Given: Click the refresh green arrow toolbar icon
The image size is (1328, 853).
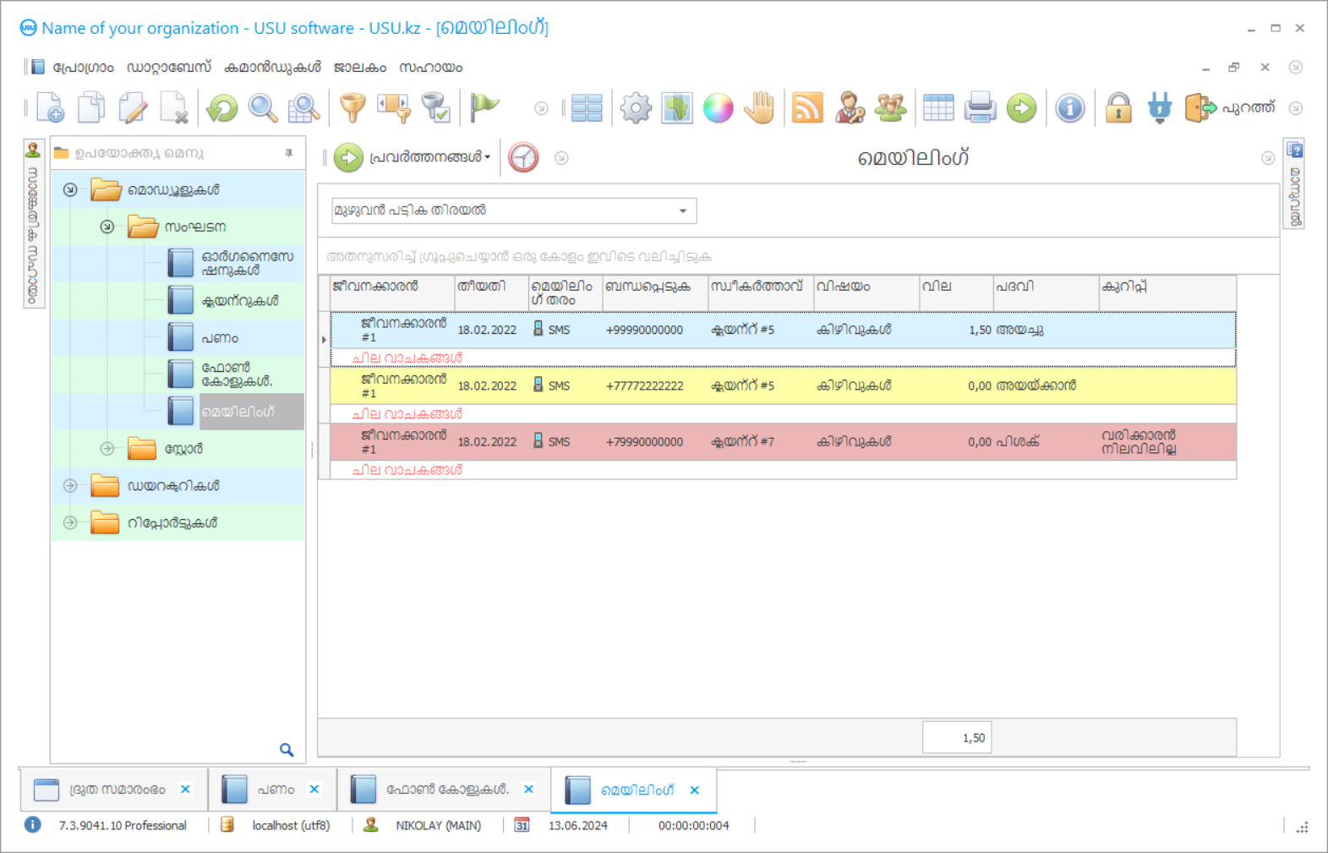Looking at the screenshot, I should (222, 108).
